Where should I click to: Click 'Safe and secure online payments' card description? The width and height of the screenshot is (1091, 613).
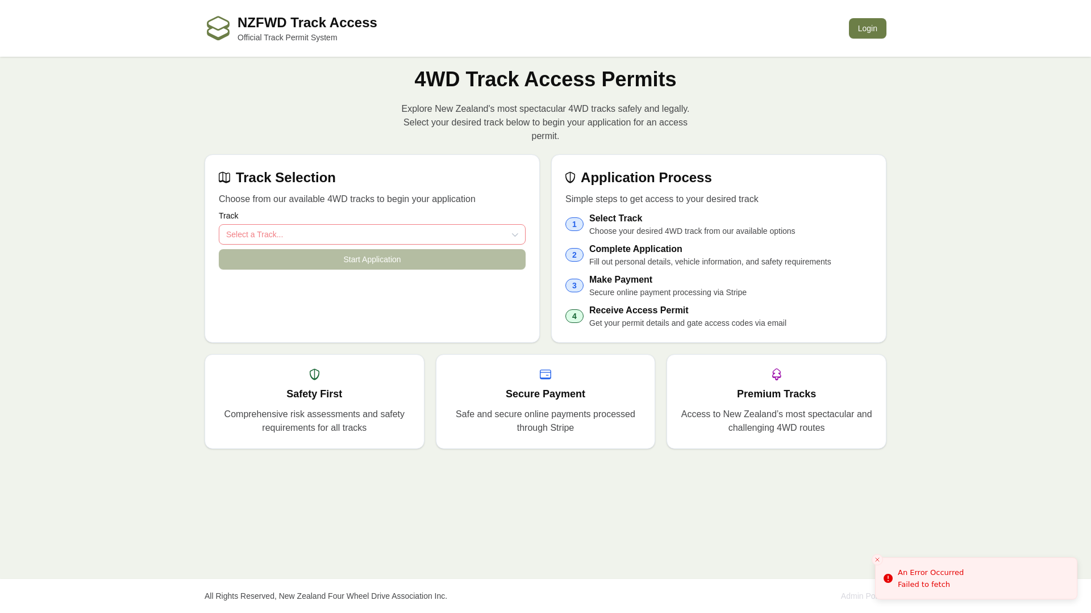point(545,421)
